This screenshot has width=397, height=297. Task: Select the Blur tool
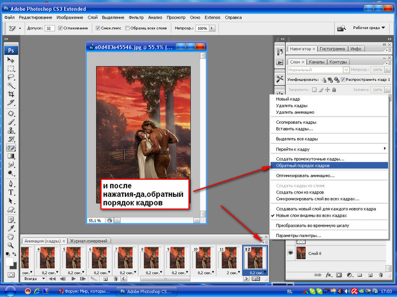[11, 165]
